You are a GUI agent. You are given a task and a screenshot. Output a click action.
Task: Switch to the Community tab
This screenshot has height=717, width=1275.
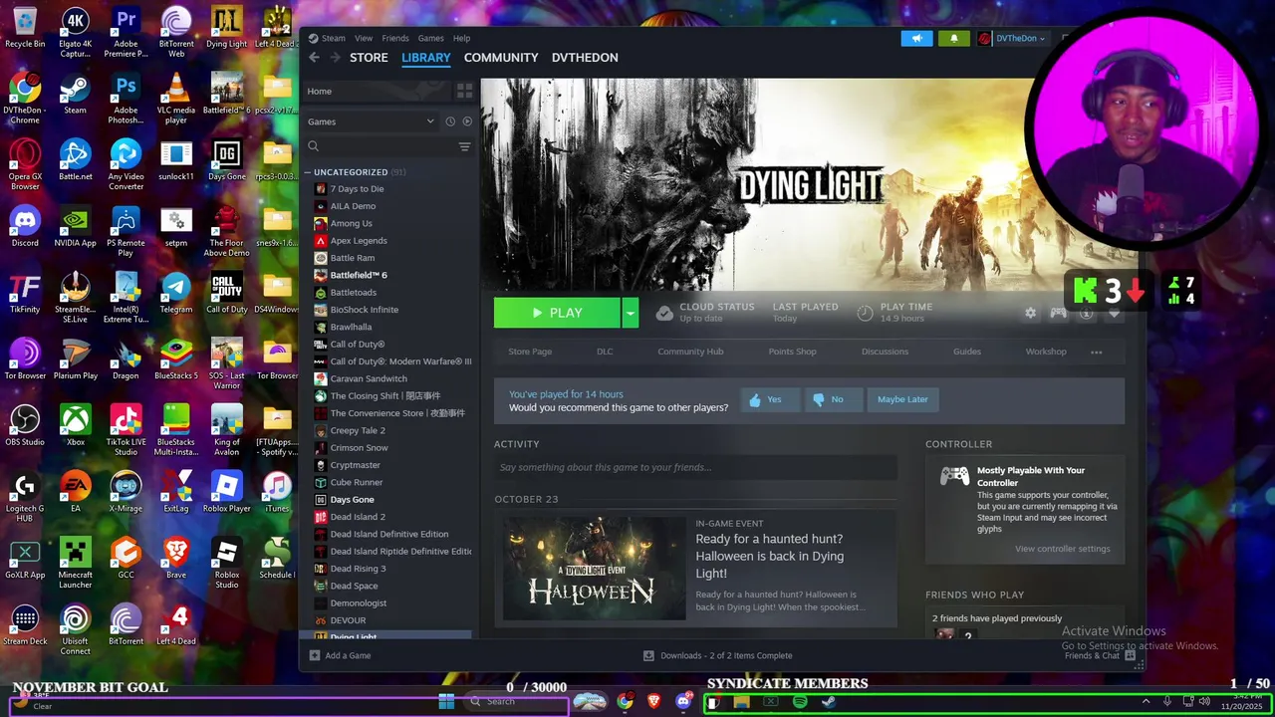click(501, 58)
